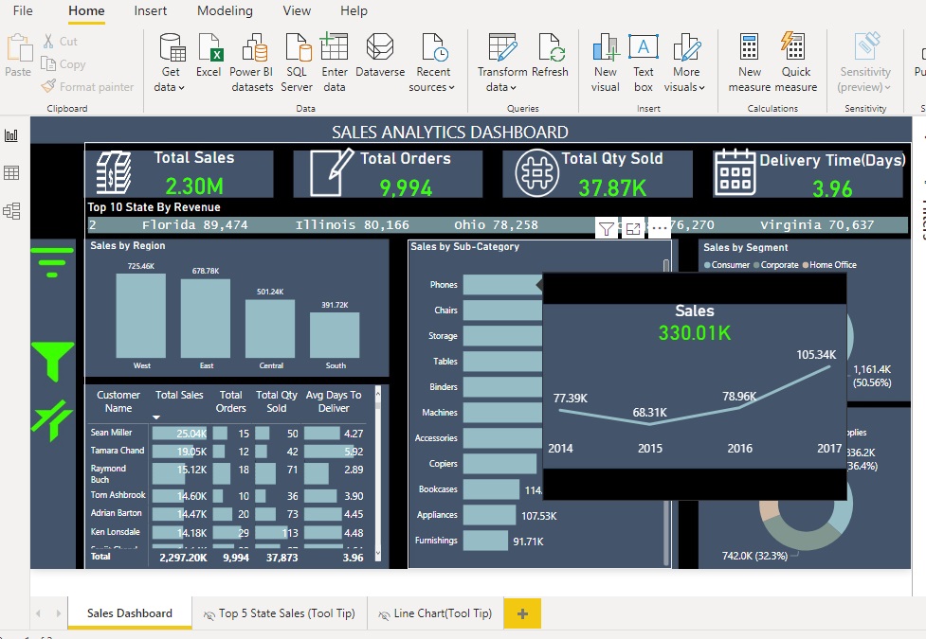
Task: Select the Tamara Chand customer row
Action: click(227, 452)
